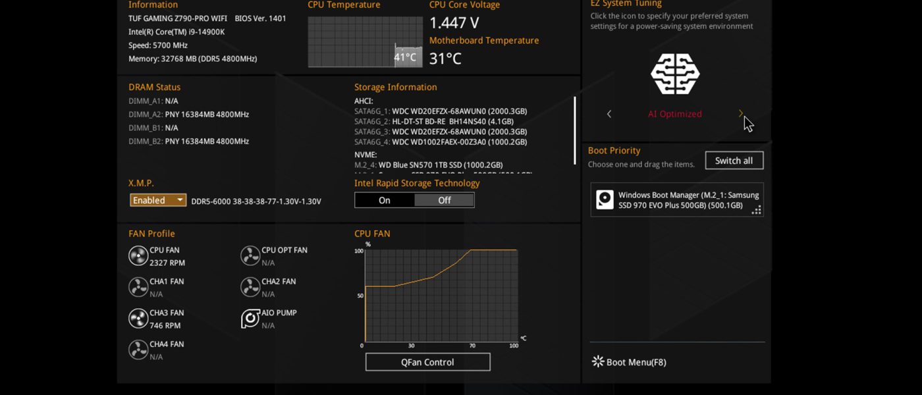Click the DIMM_B2 PNY 16384MB row
Image resolution: width=922 pixels, height=395 pixels.
[x=189, y=142]
